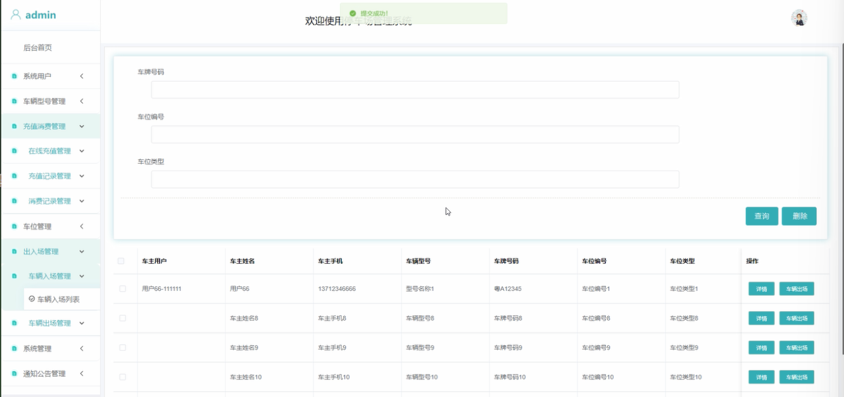This screenshot has height=397, width=844.
Task: Click the success check icon in the notification
Action: pos(353,13)
